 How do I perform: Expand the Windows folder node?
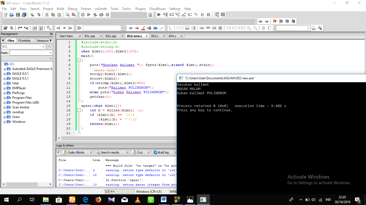5,122
